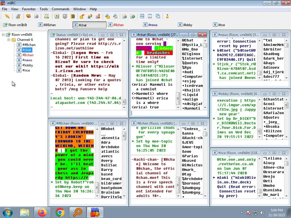Select red #8chan in the treebar
The image size is (291, 218).
(28, 55)
